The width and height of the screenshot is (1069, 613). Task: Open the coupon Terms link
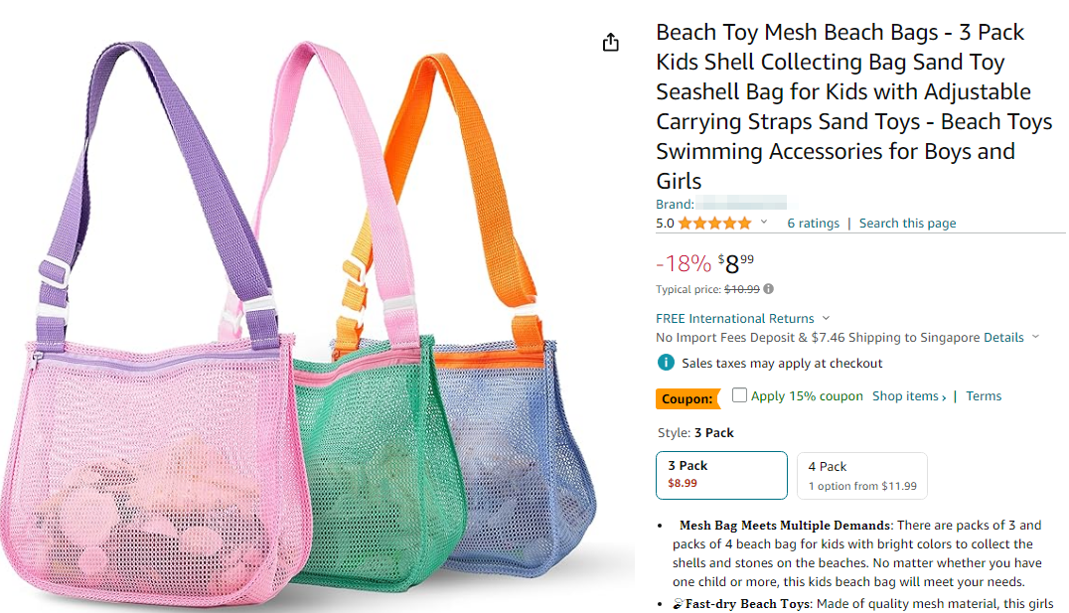[984, 396]
